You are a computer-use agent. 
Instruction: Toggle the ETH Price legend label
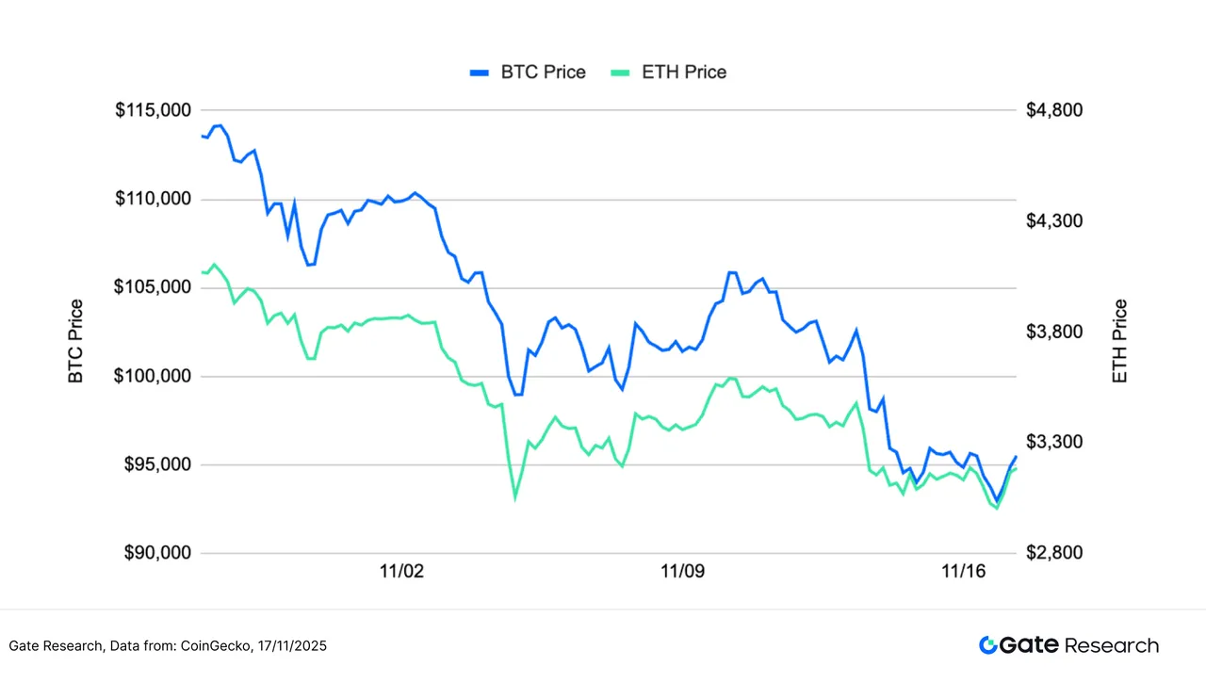coord(684,73)
